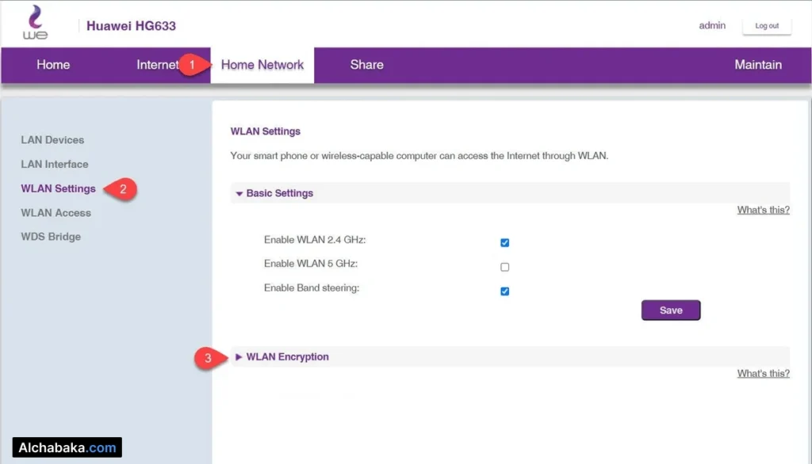Click the admin account label

[711, 25]
